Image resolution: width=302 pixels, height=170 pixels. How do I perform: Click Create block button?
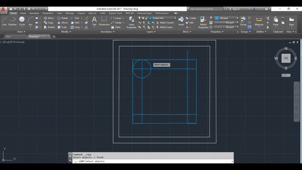pos(191,18)
